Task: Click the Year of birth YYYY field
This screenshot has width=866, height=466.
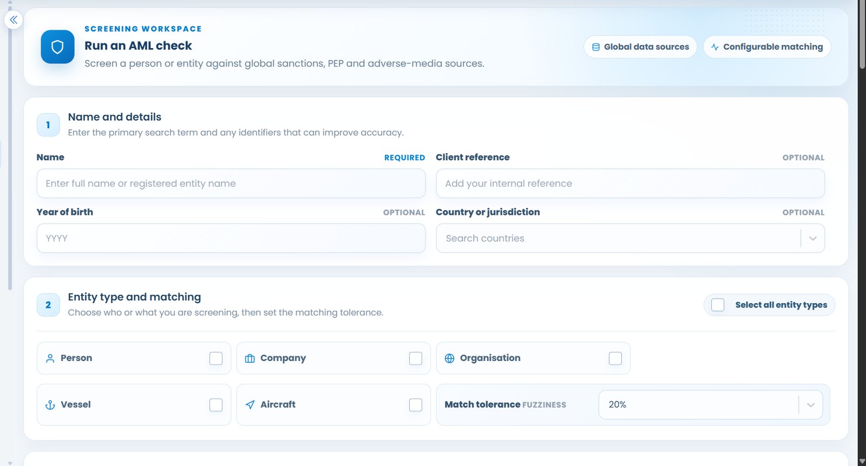Action: (231, 239)
